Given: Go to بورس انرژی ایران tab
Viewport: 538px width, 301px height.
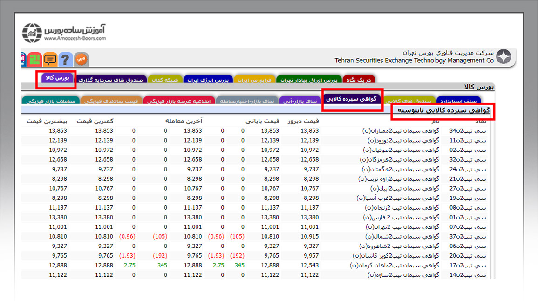Looking at the screenshot, I should coord(208,80).
